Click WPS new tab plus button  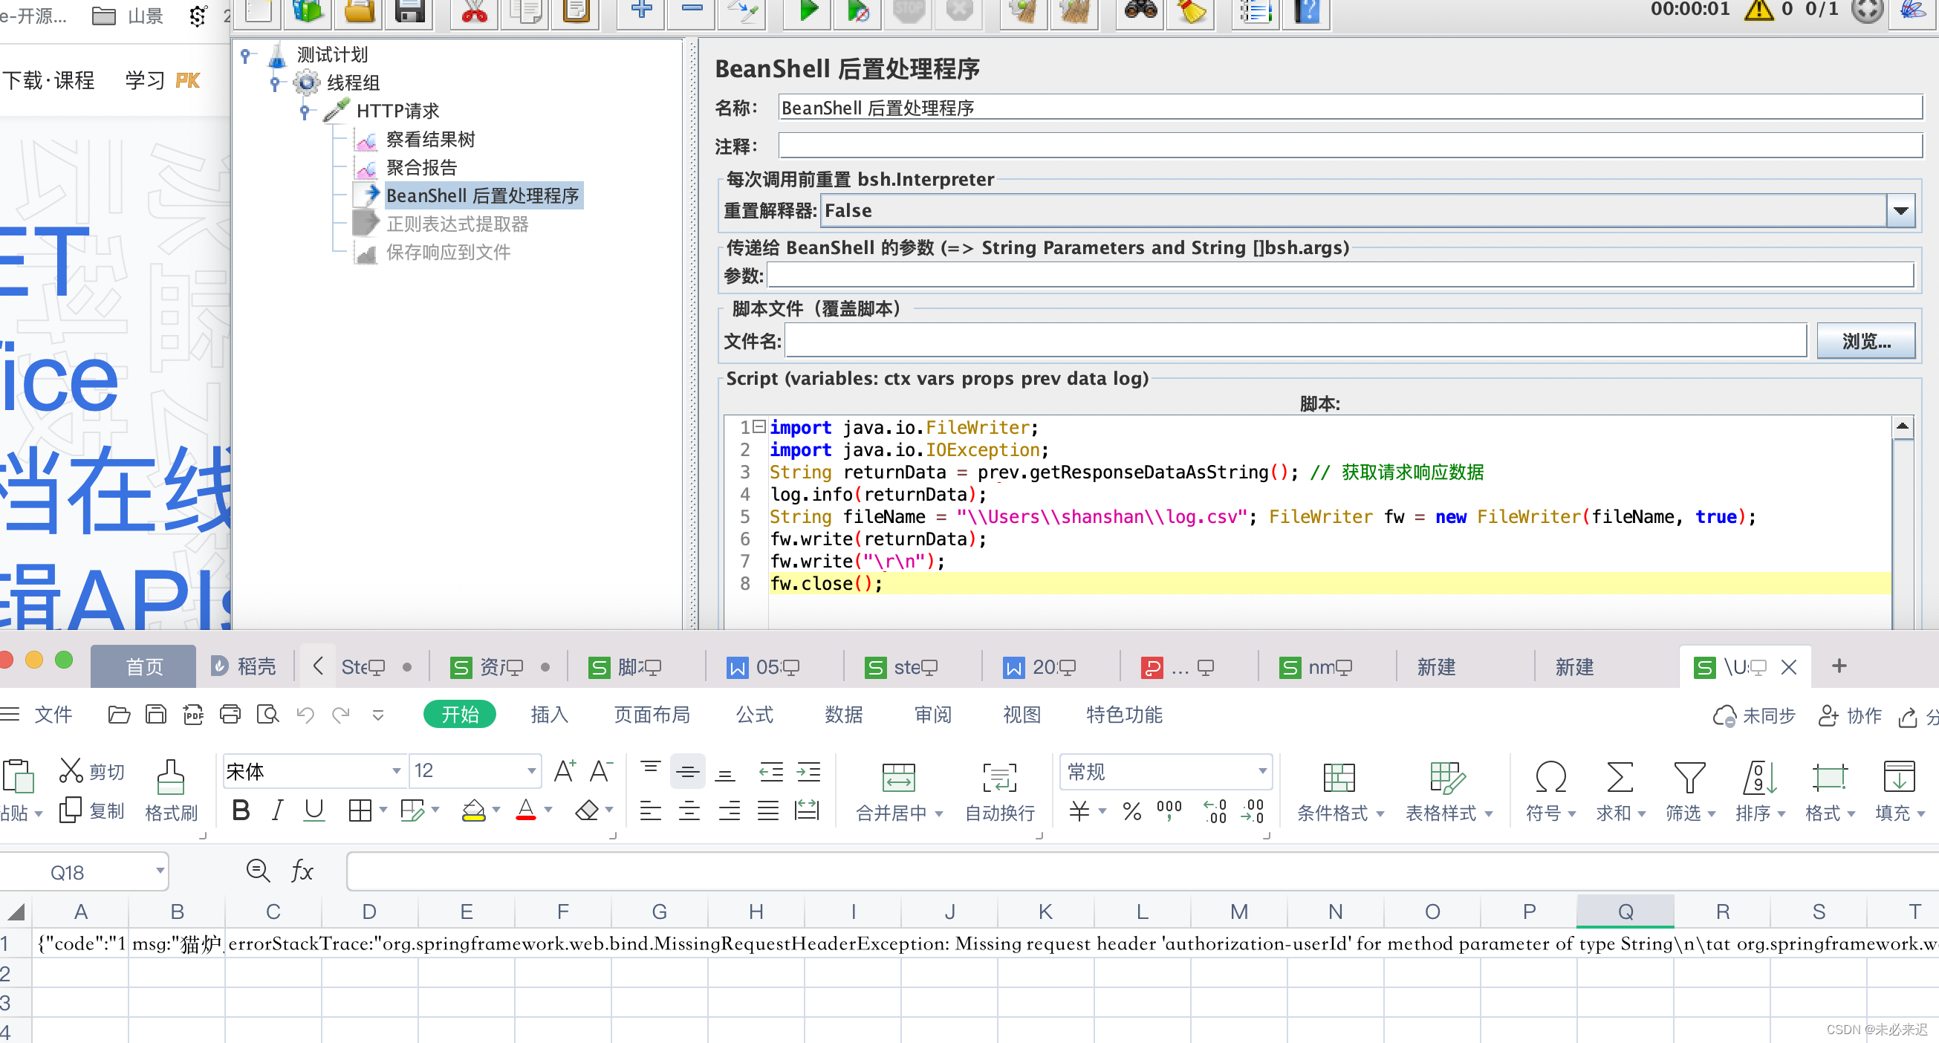tap(1839, 666)
